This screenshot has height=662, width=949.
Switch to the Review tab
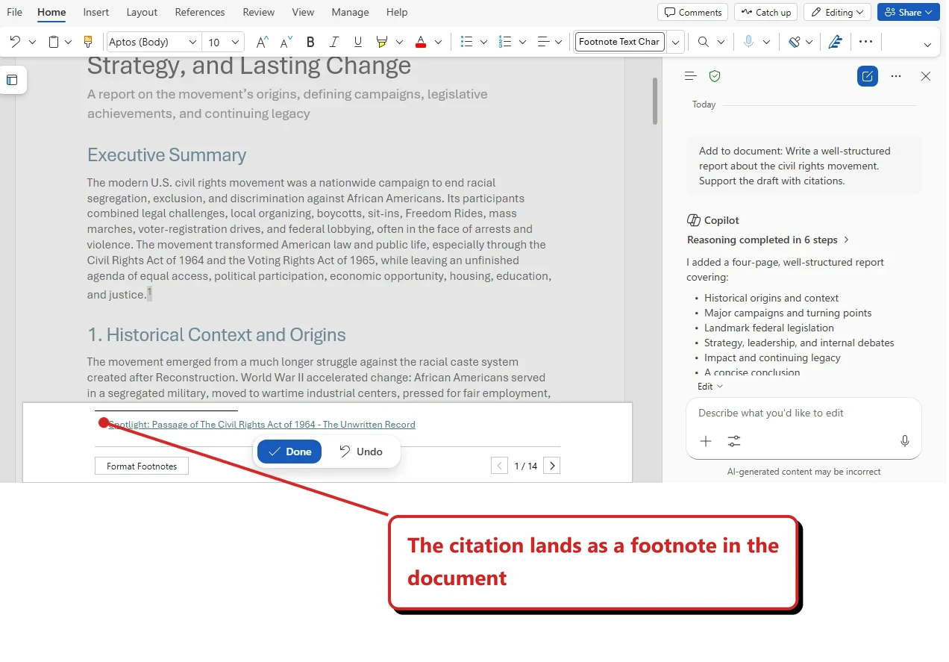259,12
